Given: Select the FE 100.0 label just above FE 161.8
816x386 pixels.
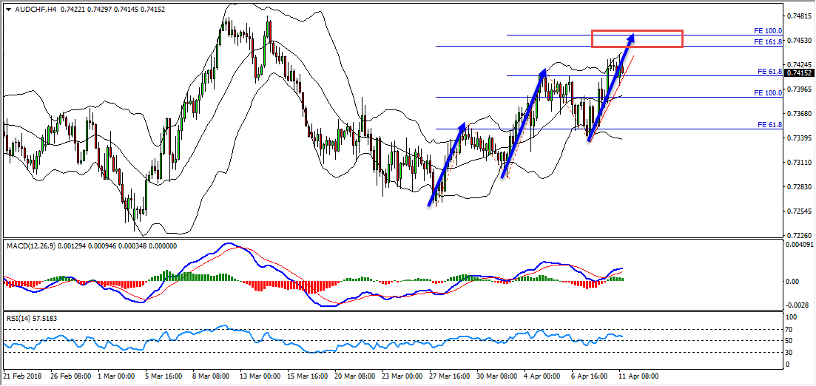Looking at the screenshot, I should 768,31.
